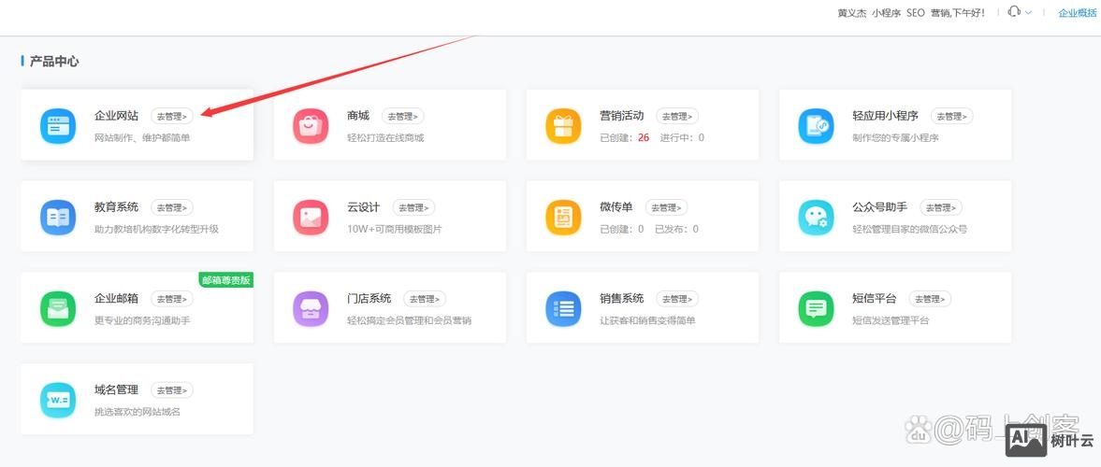
Task: Click description 短信发送管理平台
Action: pyautogui.click(x=891, y=320)
